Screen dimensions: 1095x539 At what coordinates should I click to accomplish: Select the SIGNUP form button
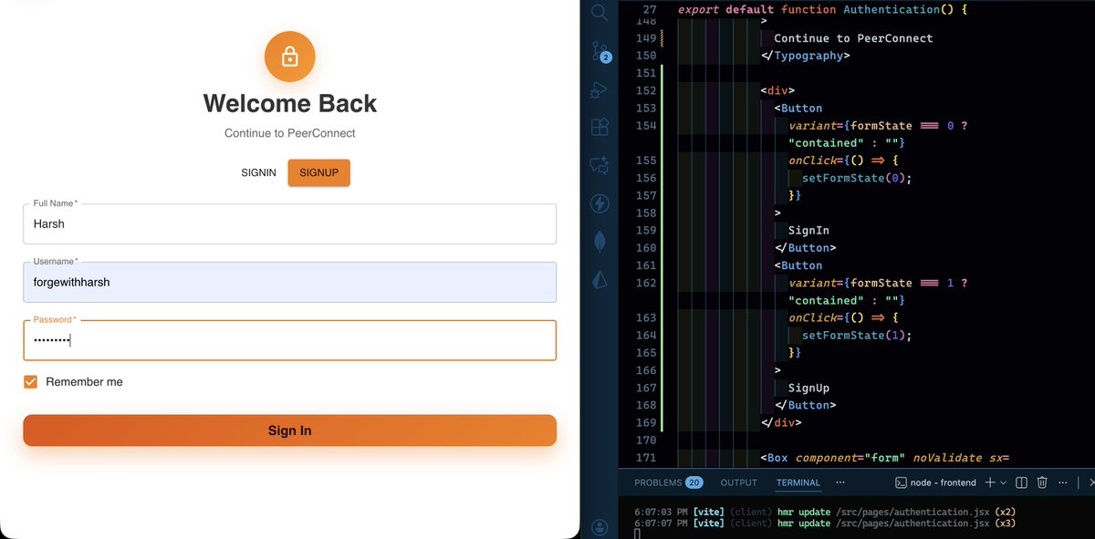(319, 172)
